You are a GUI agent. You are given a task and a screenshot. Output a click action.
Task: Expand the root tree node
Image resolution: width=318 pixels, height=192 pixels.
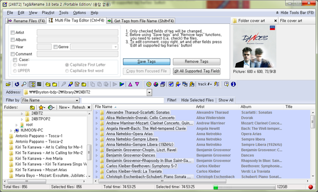[16, 125]
